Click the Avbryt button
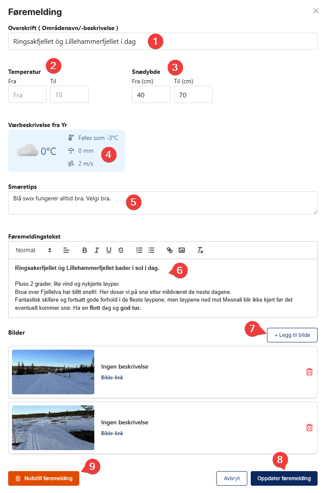Image resolution: width=327 pixels, height=493 pixels. pyautogui.click(x=231, y=478)
